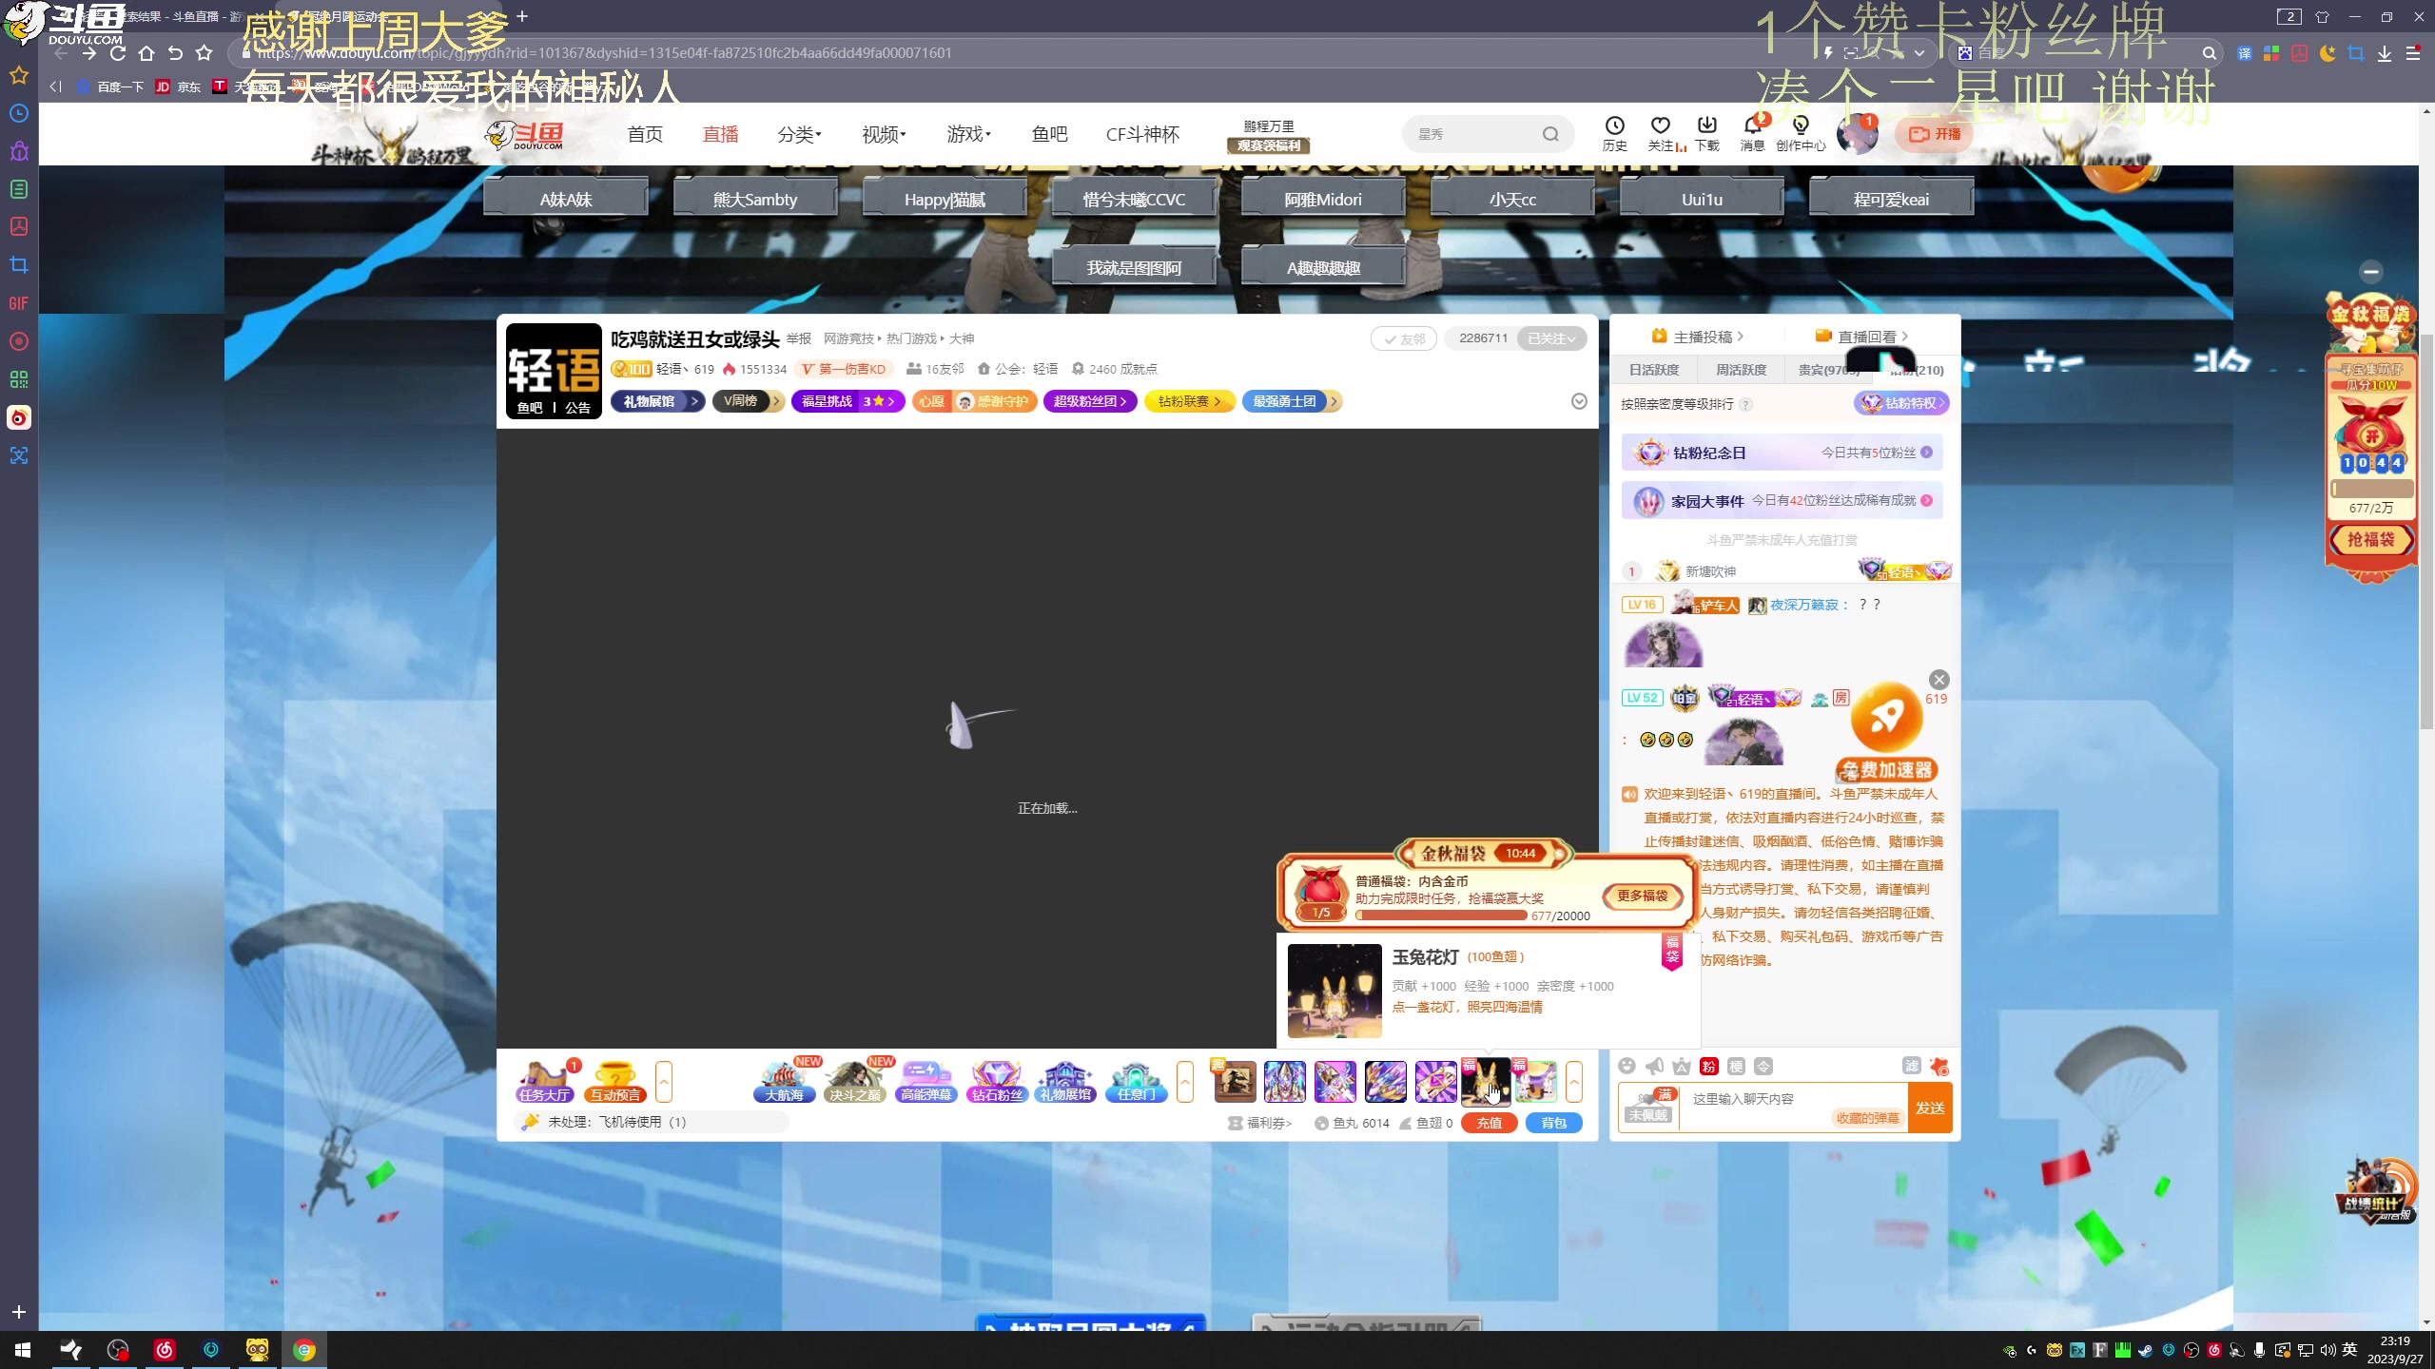The height and width of the screenshot is (1369, 2435).
Task: Click the 金秋福袋 progress bar 677/20000
Action: tap(1442, 916)
